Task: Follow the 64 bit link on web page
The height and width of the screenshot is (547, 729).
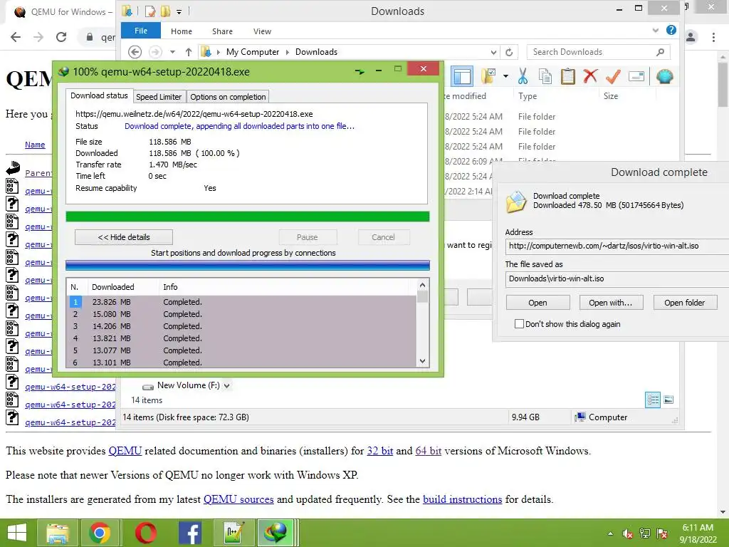Action: pyautogui.click(x=428, y=451)
